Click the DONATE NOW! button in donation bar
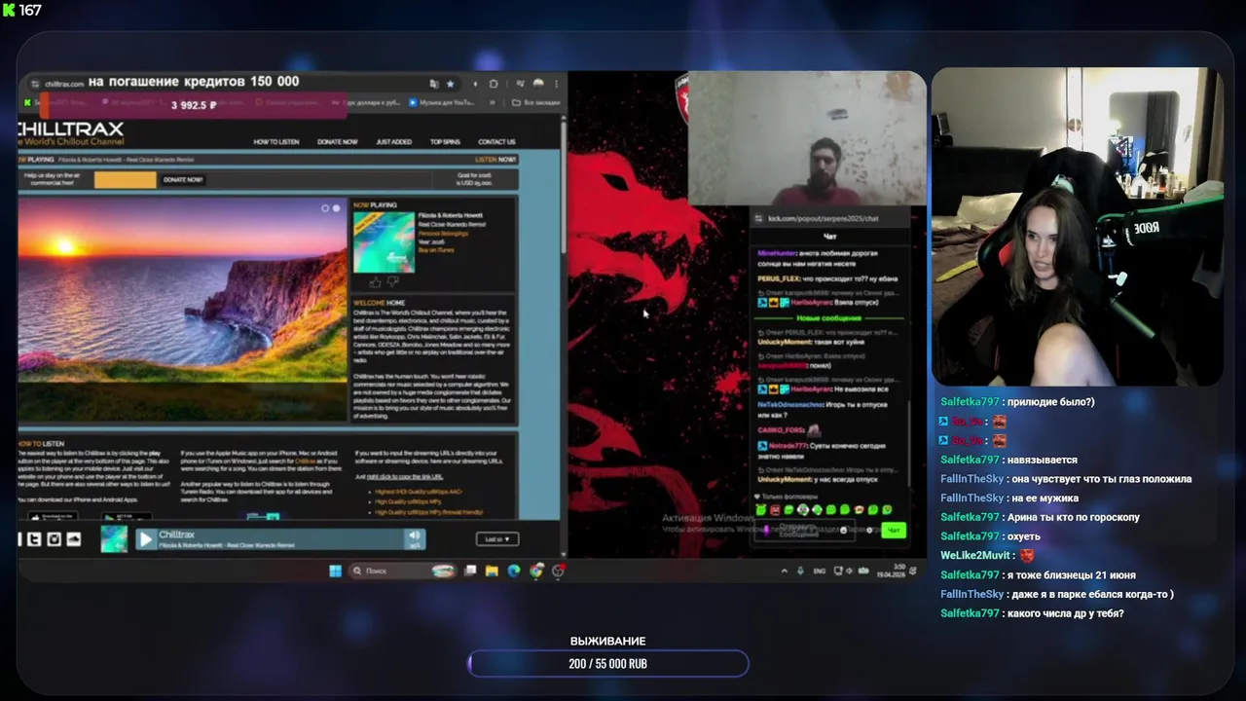The width and height of the screenshot is (1246, 701). point(182,180)
